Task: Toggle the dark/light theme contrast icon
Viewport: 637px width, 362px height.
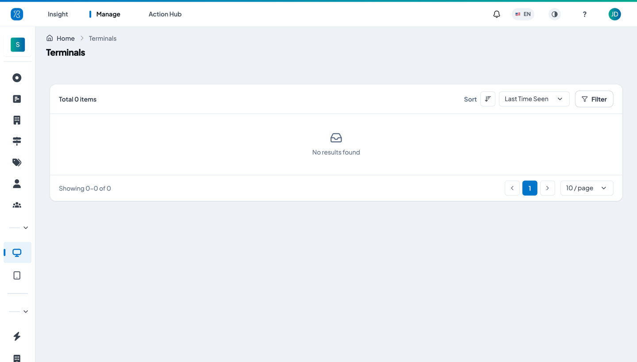Action: click(x=554, y=14)
